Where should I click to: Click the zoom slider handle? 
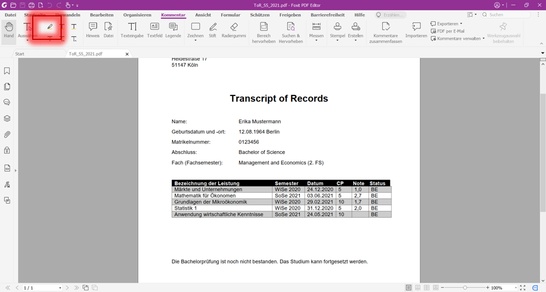pos(465,288)
